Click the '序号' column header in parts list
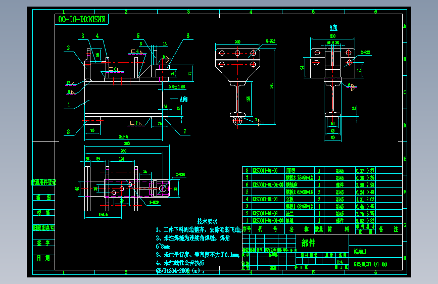Screen dimensions: 438x284 click(247, 229)
